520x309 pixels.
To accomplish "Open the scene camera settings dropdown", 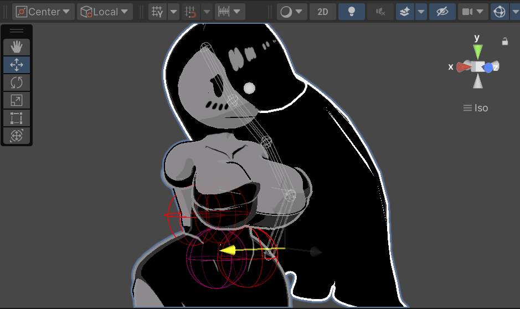I will [473, 12].
